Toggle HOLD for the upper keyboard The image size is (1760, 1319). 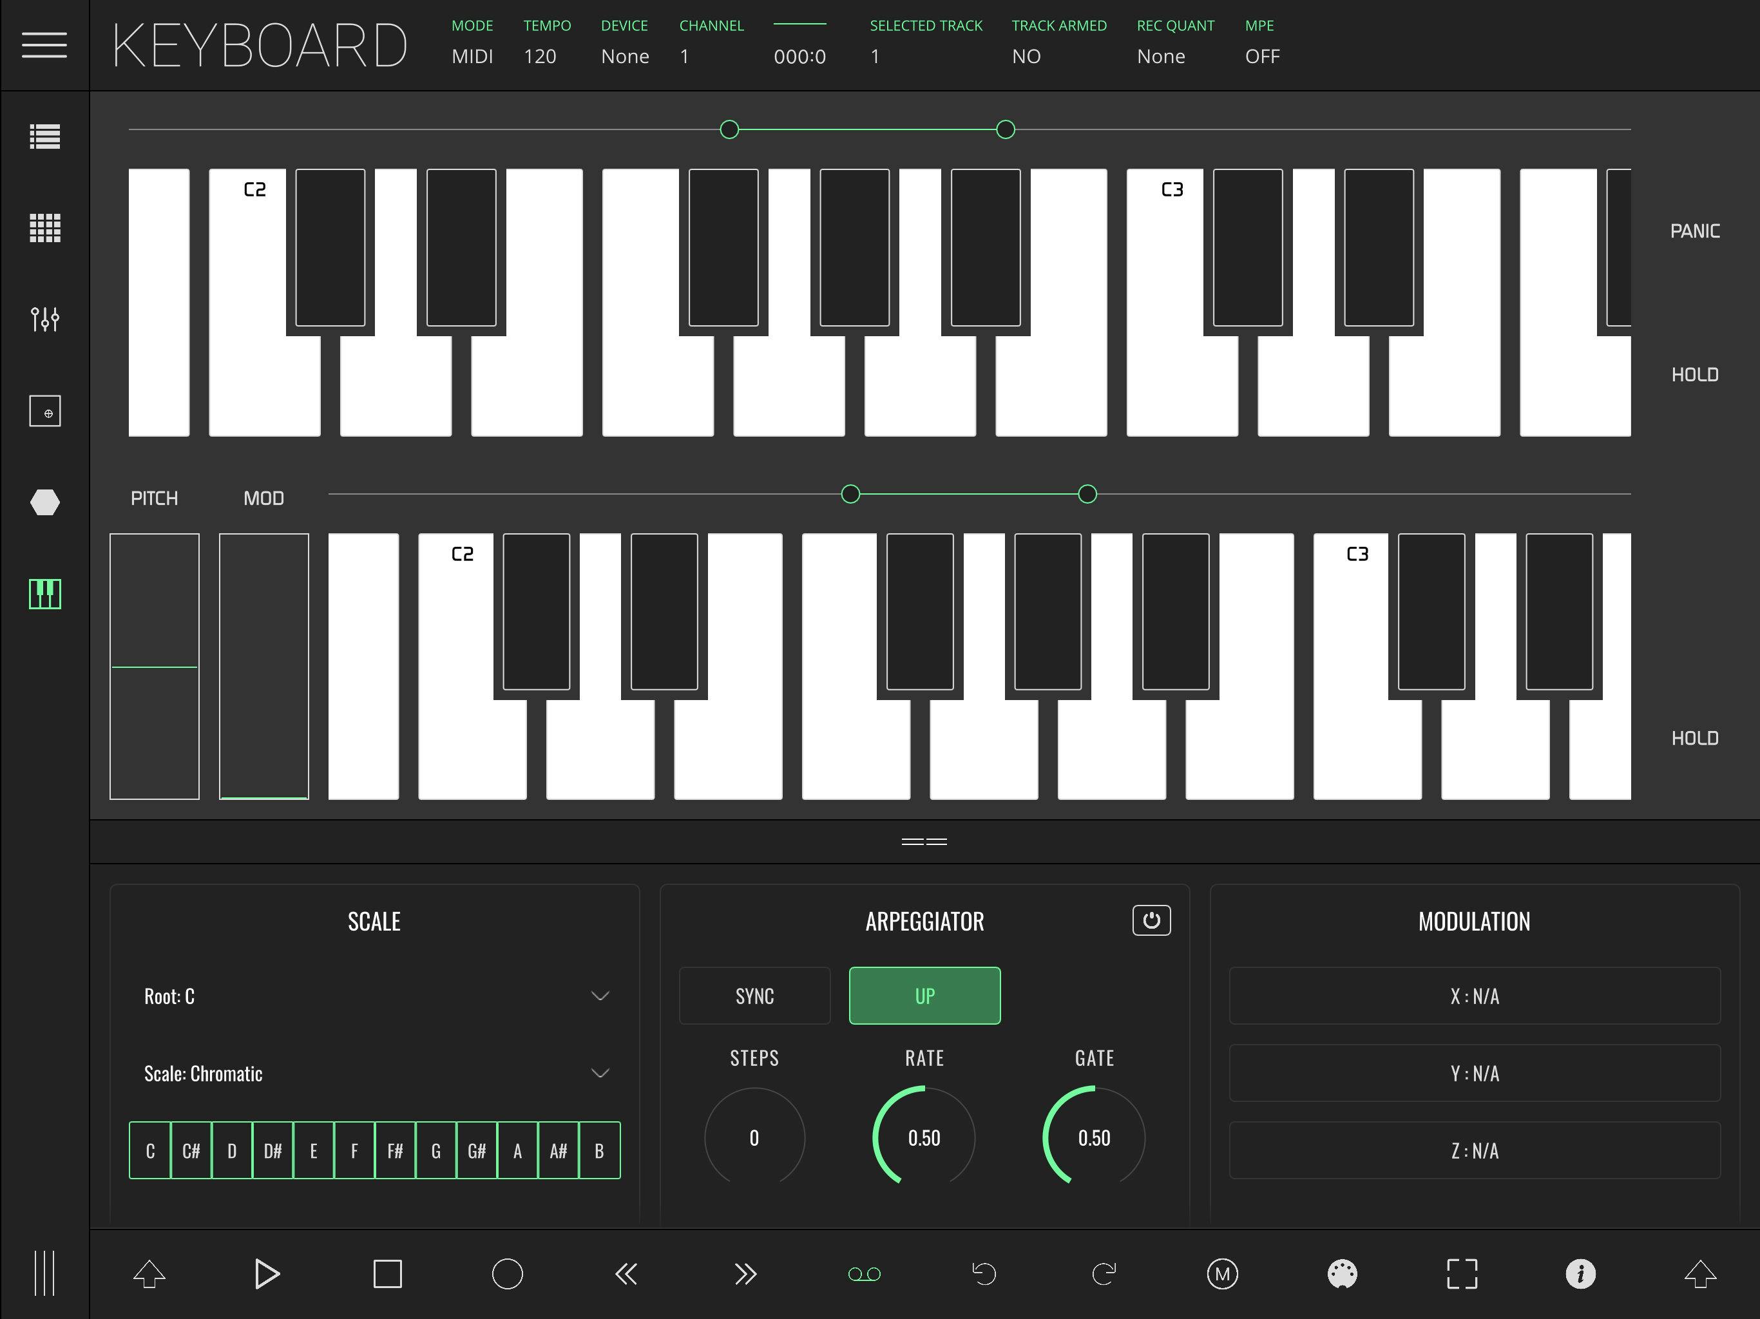tap(1696, 374)
